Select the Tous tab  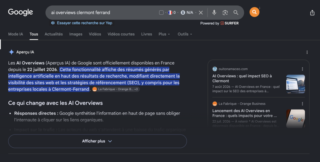(x=34, y=34)
